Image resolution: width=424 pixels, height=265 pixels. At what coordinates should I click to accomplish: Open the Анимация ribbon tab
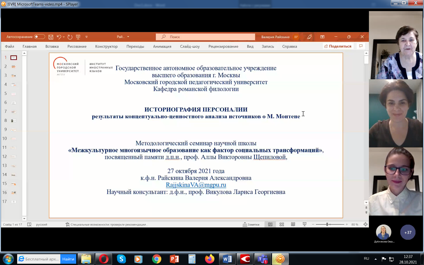[162, 46]
